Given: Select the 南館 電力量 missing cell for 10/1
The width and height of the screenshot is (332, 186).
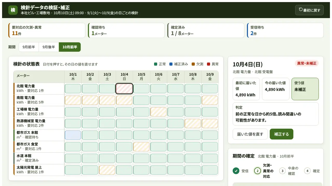Looking at the screenshot, I should [x=73, y=100].
